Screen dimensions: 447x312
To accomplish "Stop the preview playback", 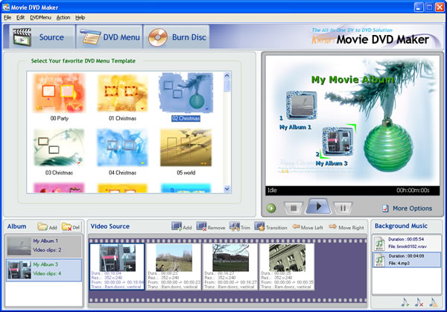I will coord(294,208).
